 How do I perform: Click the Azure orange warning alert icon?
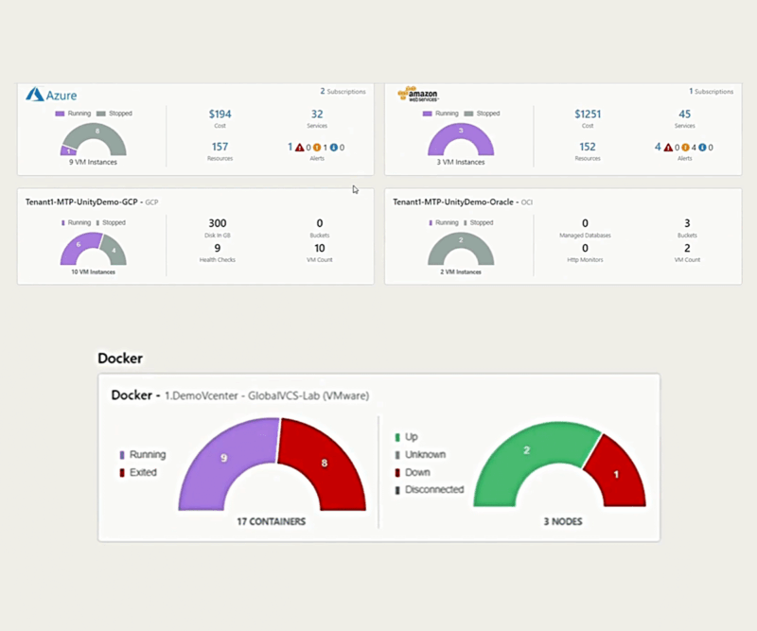317,148
